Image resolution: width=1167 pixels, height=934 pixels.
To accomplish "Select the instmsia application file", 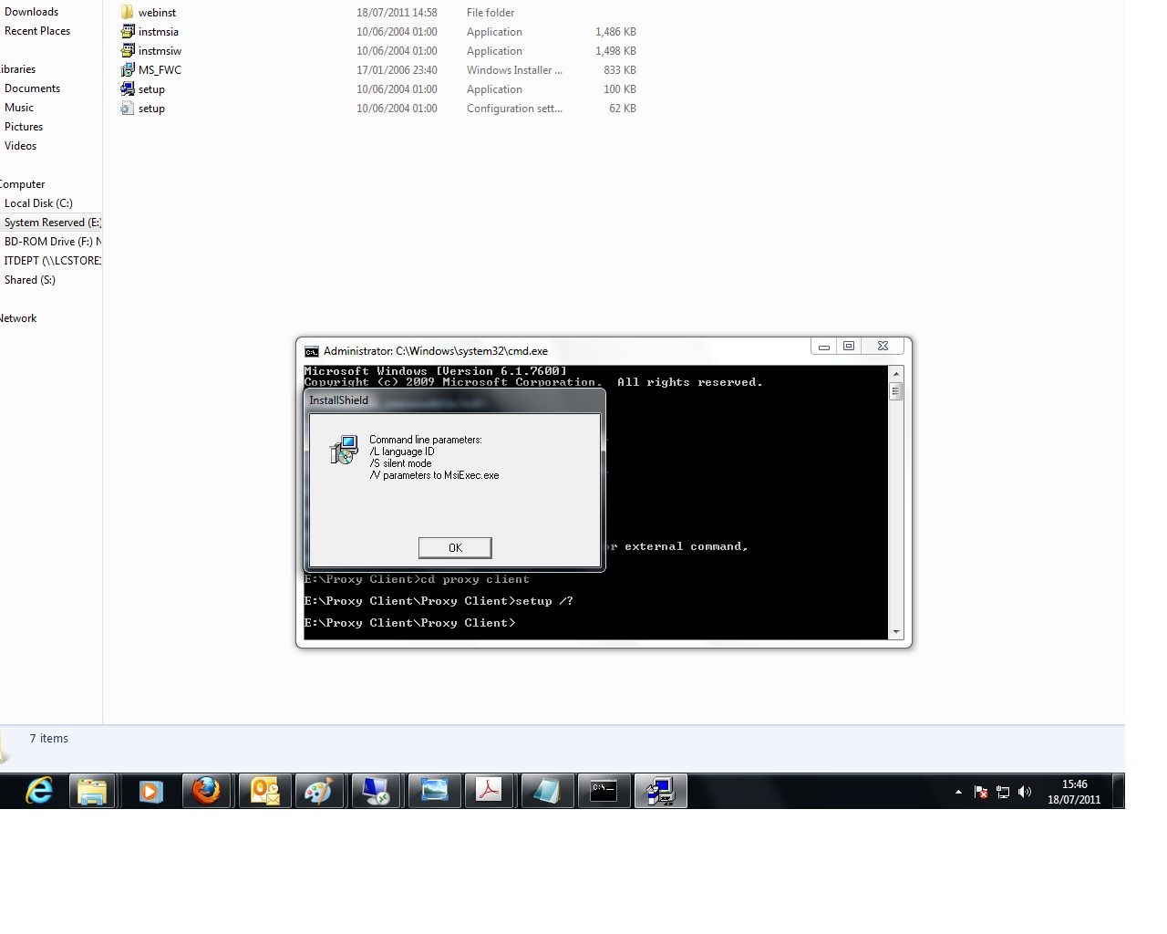I will [x=159, y=32].
